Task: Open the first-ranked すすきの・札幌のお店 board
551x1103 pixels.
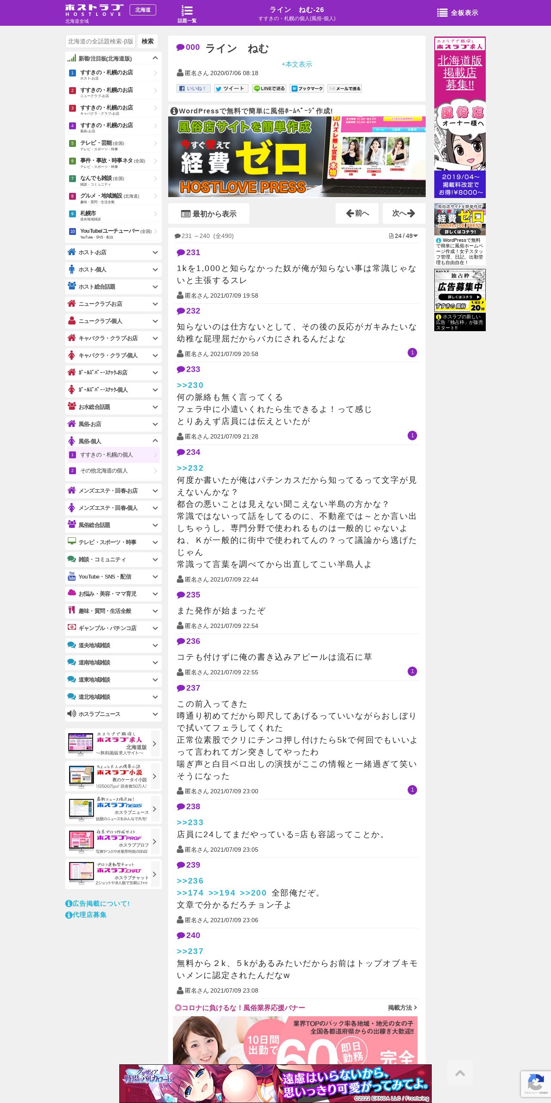Action: click(113, 74)
